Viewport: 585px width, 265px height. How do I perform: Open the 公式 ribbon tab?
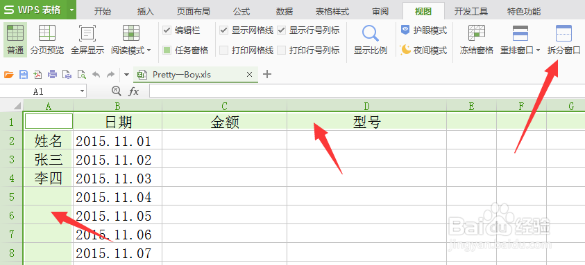point(241,12)
